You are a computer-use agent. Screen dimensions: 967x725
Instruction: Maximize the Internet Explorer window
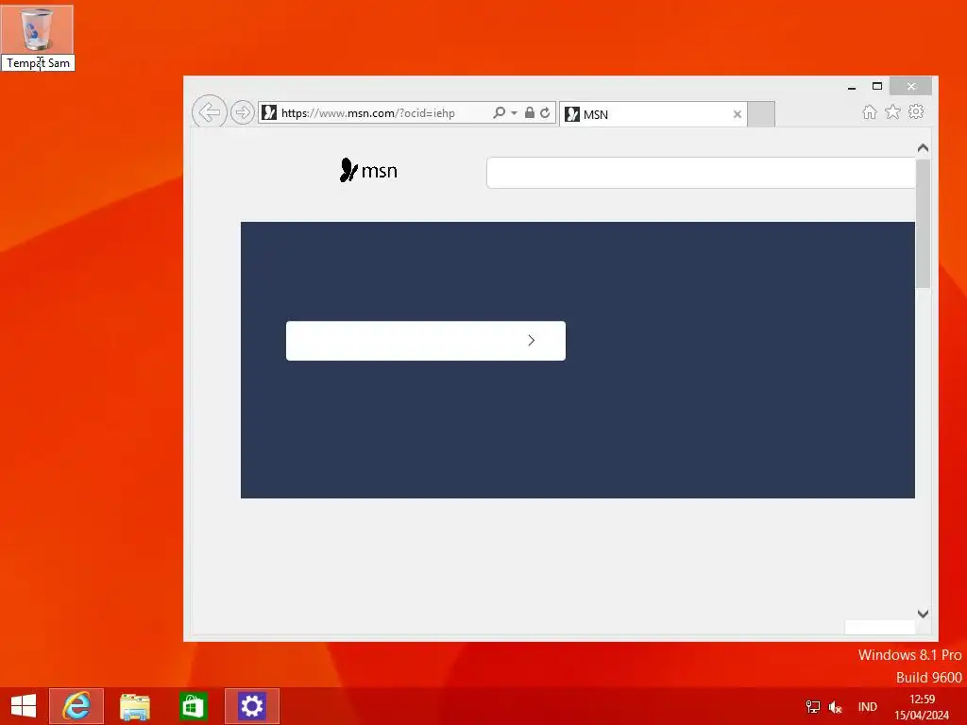[x=877, y=86]
